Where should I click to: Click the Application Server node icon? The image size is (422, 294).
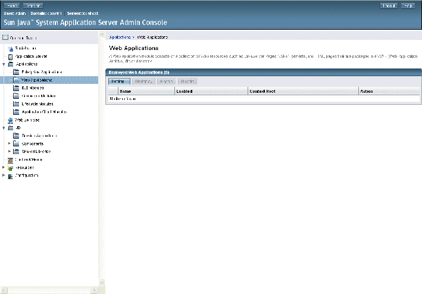point(11,57)
